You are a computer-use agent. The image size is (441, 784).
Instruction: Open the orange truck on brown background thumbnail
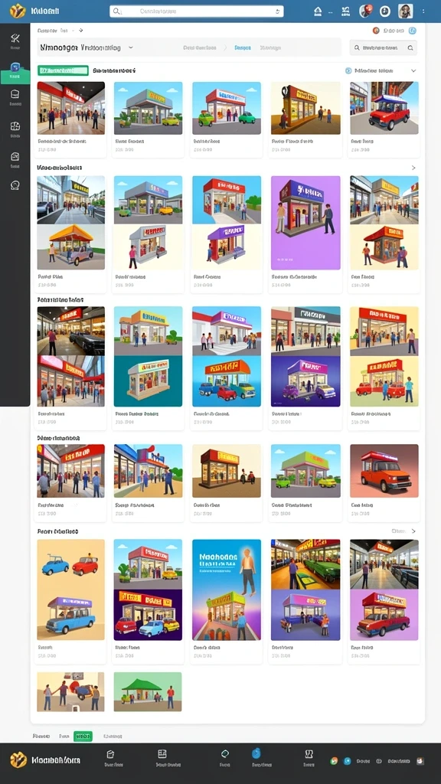click(384, 471)
